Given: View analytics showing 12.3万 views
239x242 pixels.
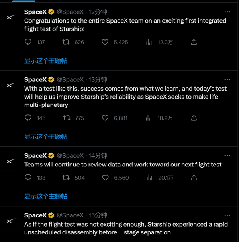Looking at the screenshot, I should pos(149,42).
